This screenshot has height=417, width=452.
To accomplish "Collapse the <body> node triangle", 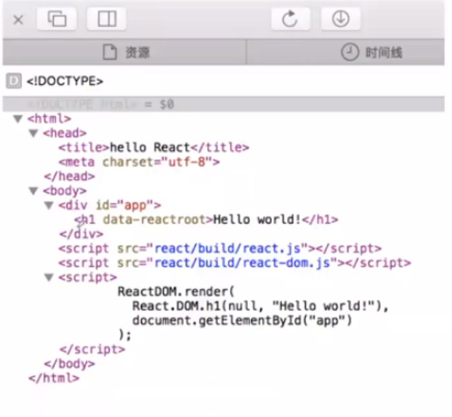I will 34,191.
